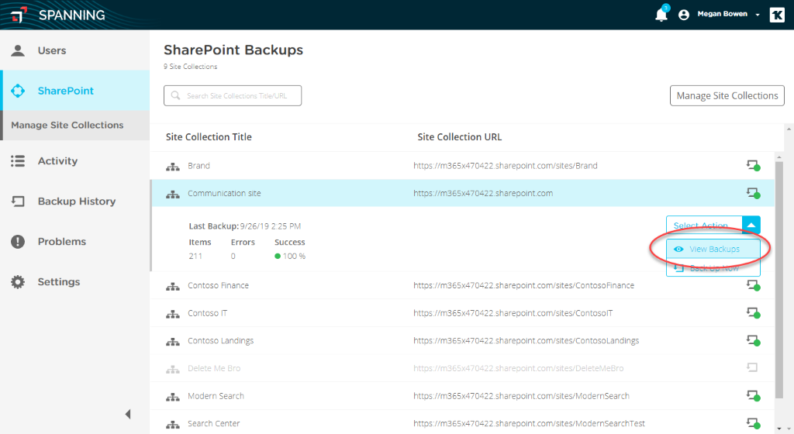Click the search magnifier icon
Screen dimensions: 794x434
pos(175,95)
